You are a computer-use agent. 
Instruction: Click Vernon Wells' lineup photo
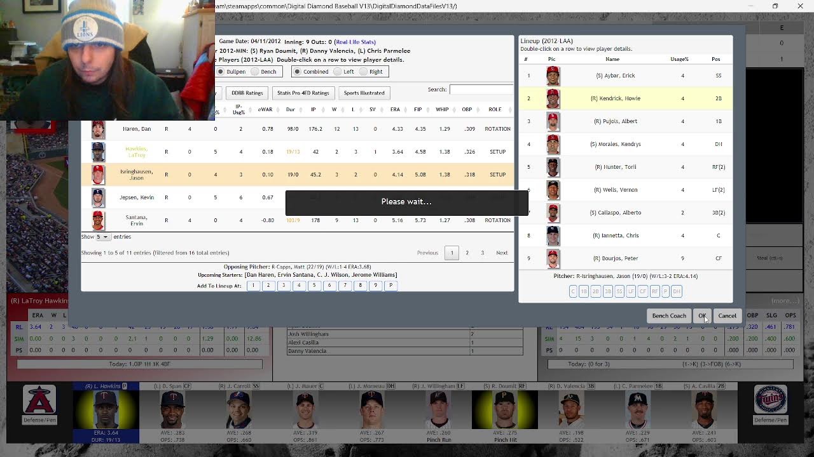click(553, 190)
